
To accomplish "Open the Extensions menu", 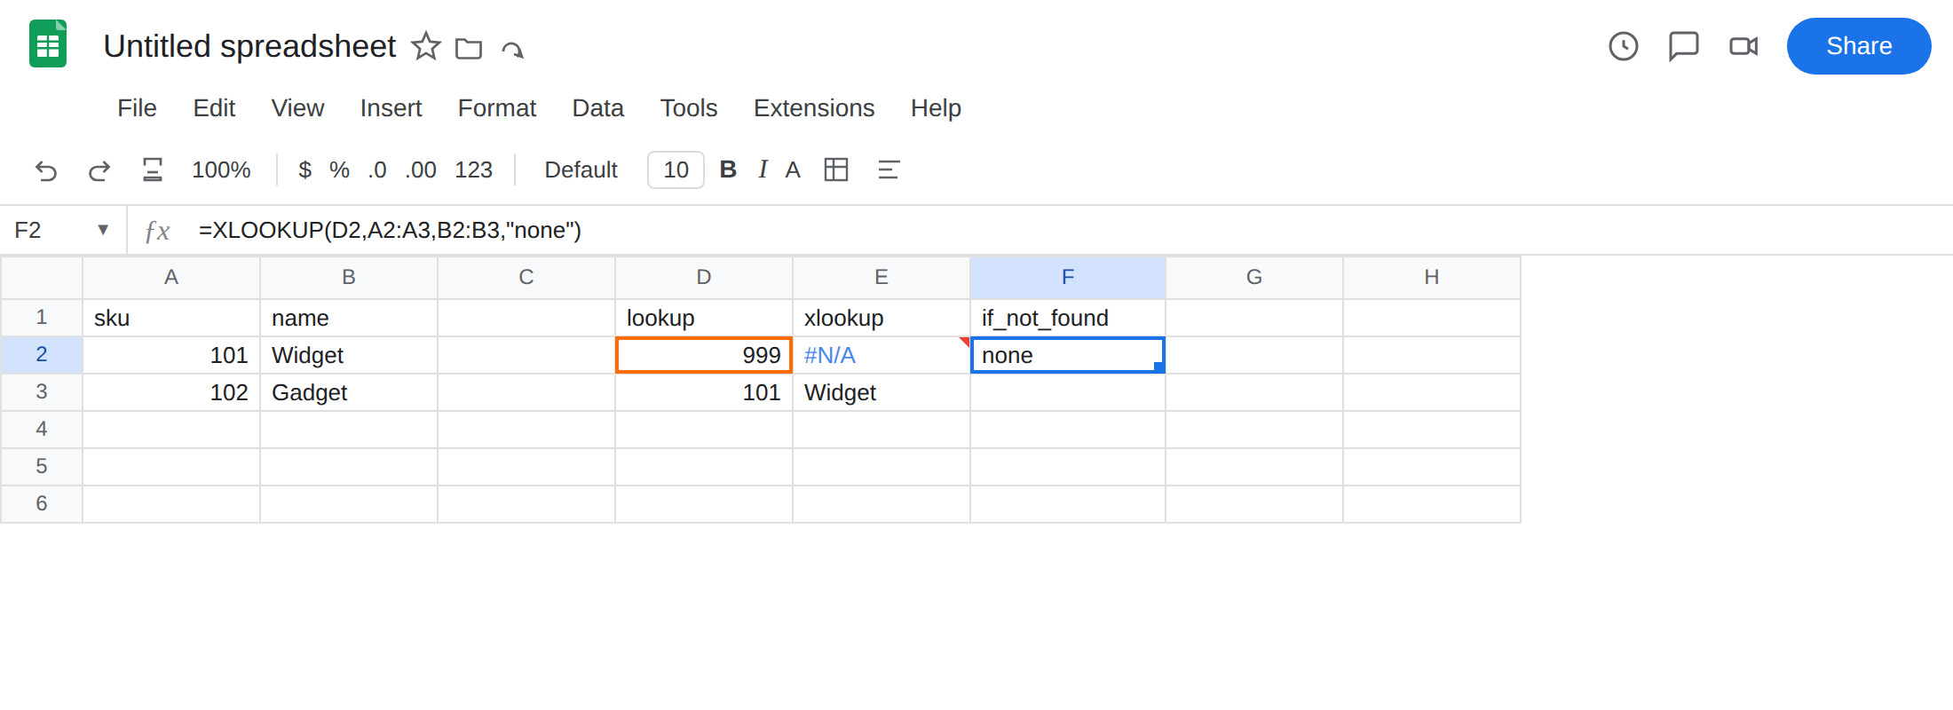I will click(814, 107).
